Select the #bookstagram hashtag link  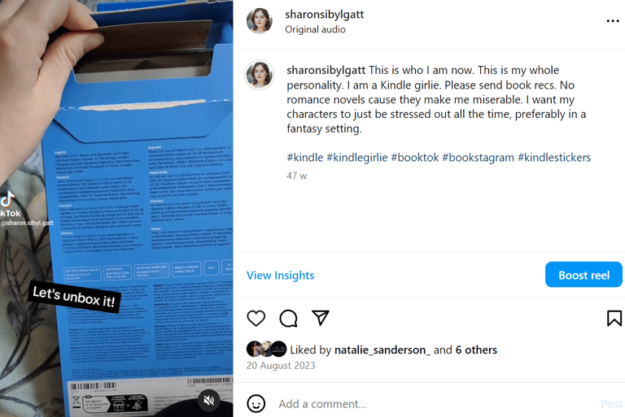(478, 158)
